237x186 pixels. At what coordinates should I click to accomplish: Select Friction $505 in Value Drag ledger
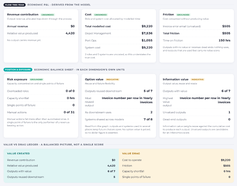coord(227,166)
